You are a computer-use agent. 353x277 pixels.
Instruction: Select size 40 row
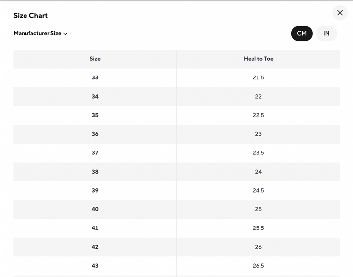coord(95,209)
